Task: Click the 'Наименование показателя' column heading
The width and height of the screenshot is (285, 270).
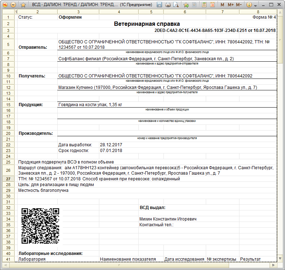Action: 128,259
